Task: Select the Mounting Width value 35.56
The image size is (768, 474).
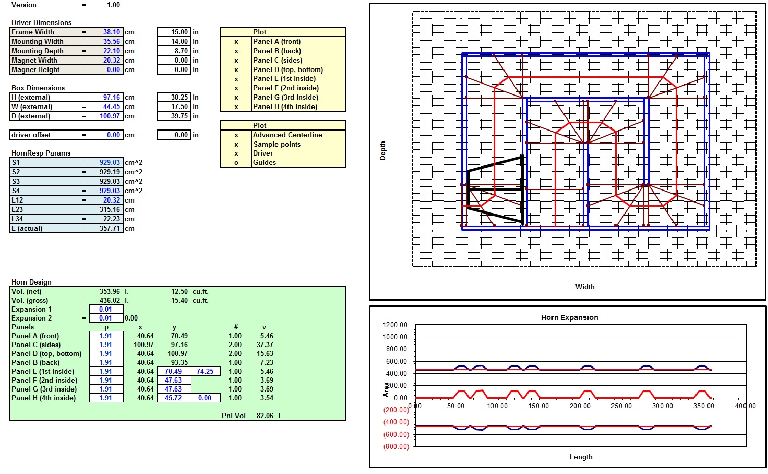Action: tap(106, 41)
